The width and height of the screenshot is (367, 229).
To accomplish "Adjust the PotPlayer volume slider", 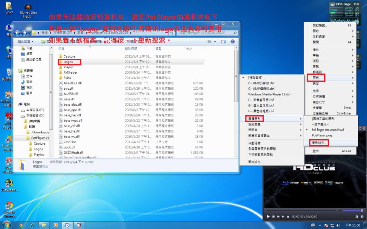I will [353, 211].
